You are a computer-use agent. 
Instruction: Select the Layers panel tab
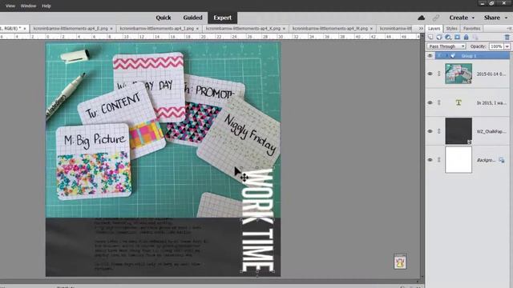tap(434, 29)
